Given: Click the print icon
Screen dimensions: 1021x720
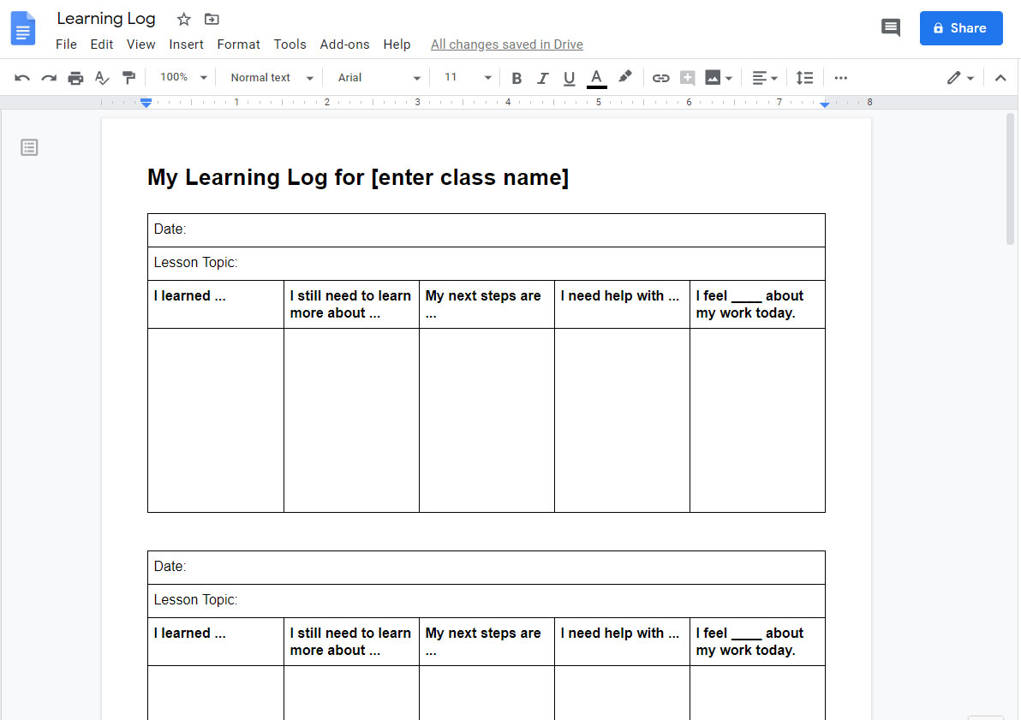Looking at the screenshot, I should pos(75,77).
